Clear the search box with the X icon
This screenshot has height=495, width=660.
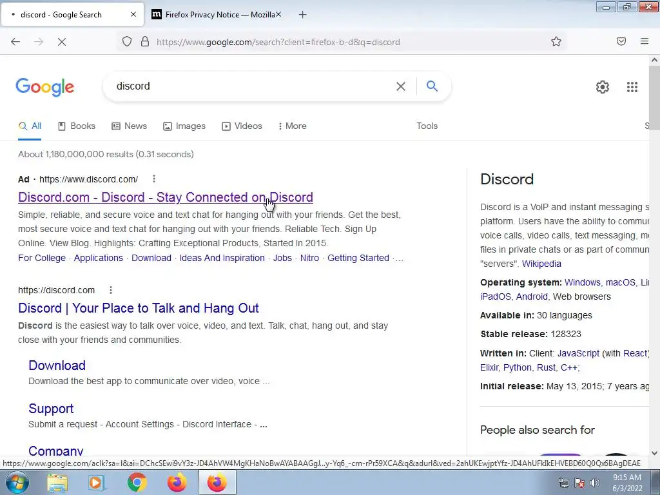(401, 86)
